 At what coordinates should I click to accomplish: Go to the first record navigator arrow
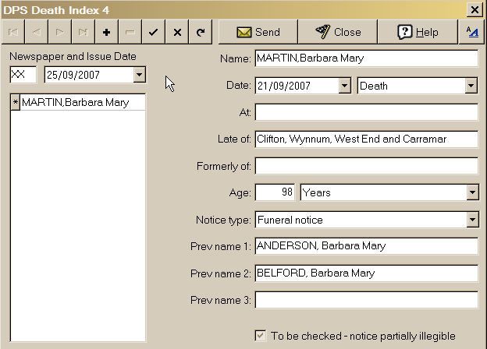(x=13, y=32)
